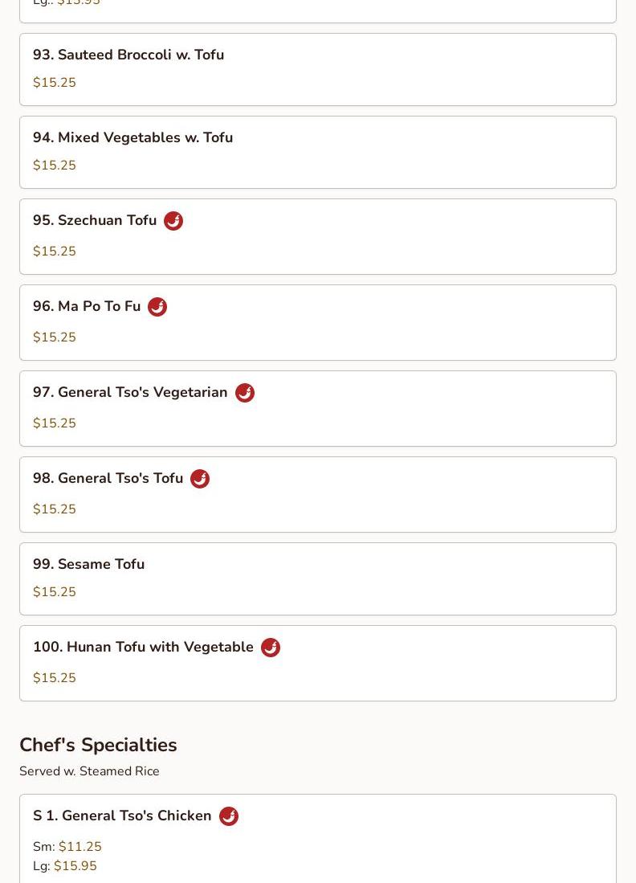The width and height of the screenshot is (636, 883).
Task: Click the spicy icon beside Ma Po To Fu
Action: pos(157,307)
